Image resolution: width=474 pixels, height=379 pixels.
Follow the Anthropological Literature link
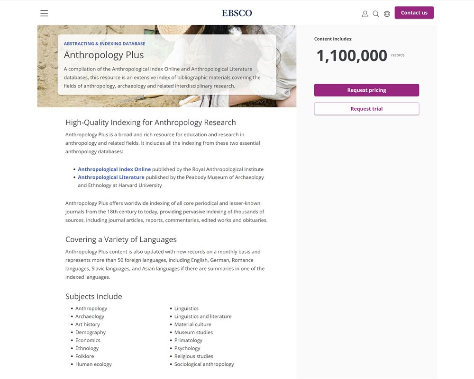(x=111, y=177)
